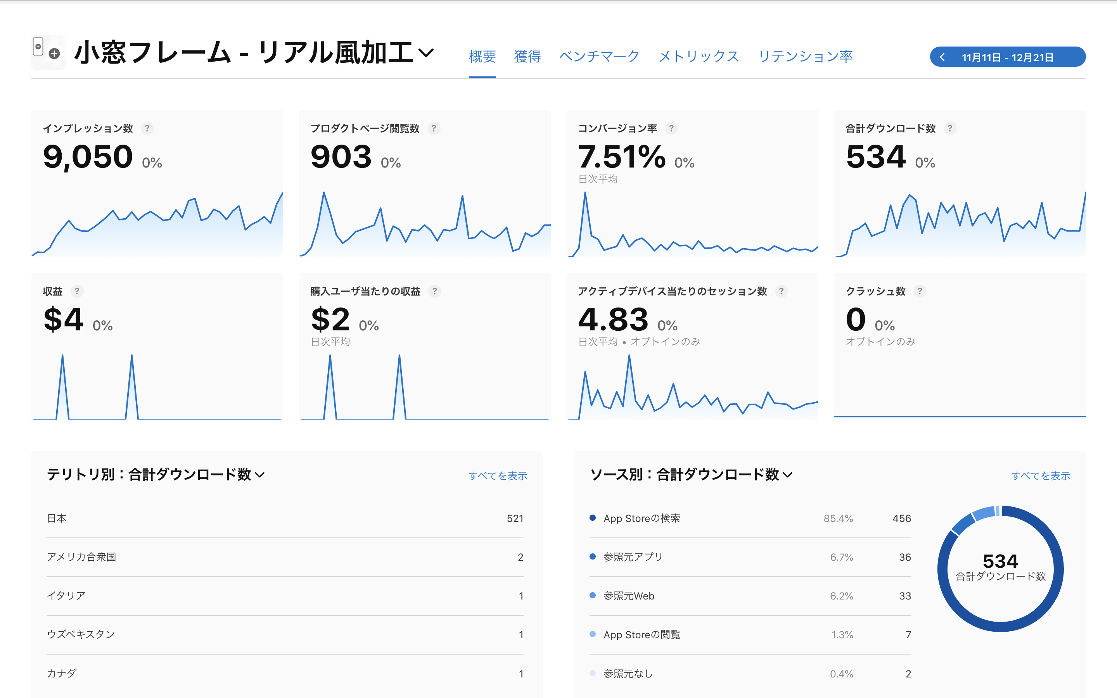Open the date range picker 11月11日 - 12月21日
Screen dimensions: 1117x698
[x=1007, y=57]
